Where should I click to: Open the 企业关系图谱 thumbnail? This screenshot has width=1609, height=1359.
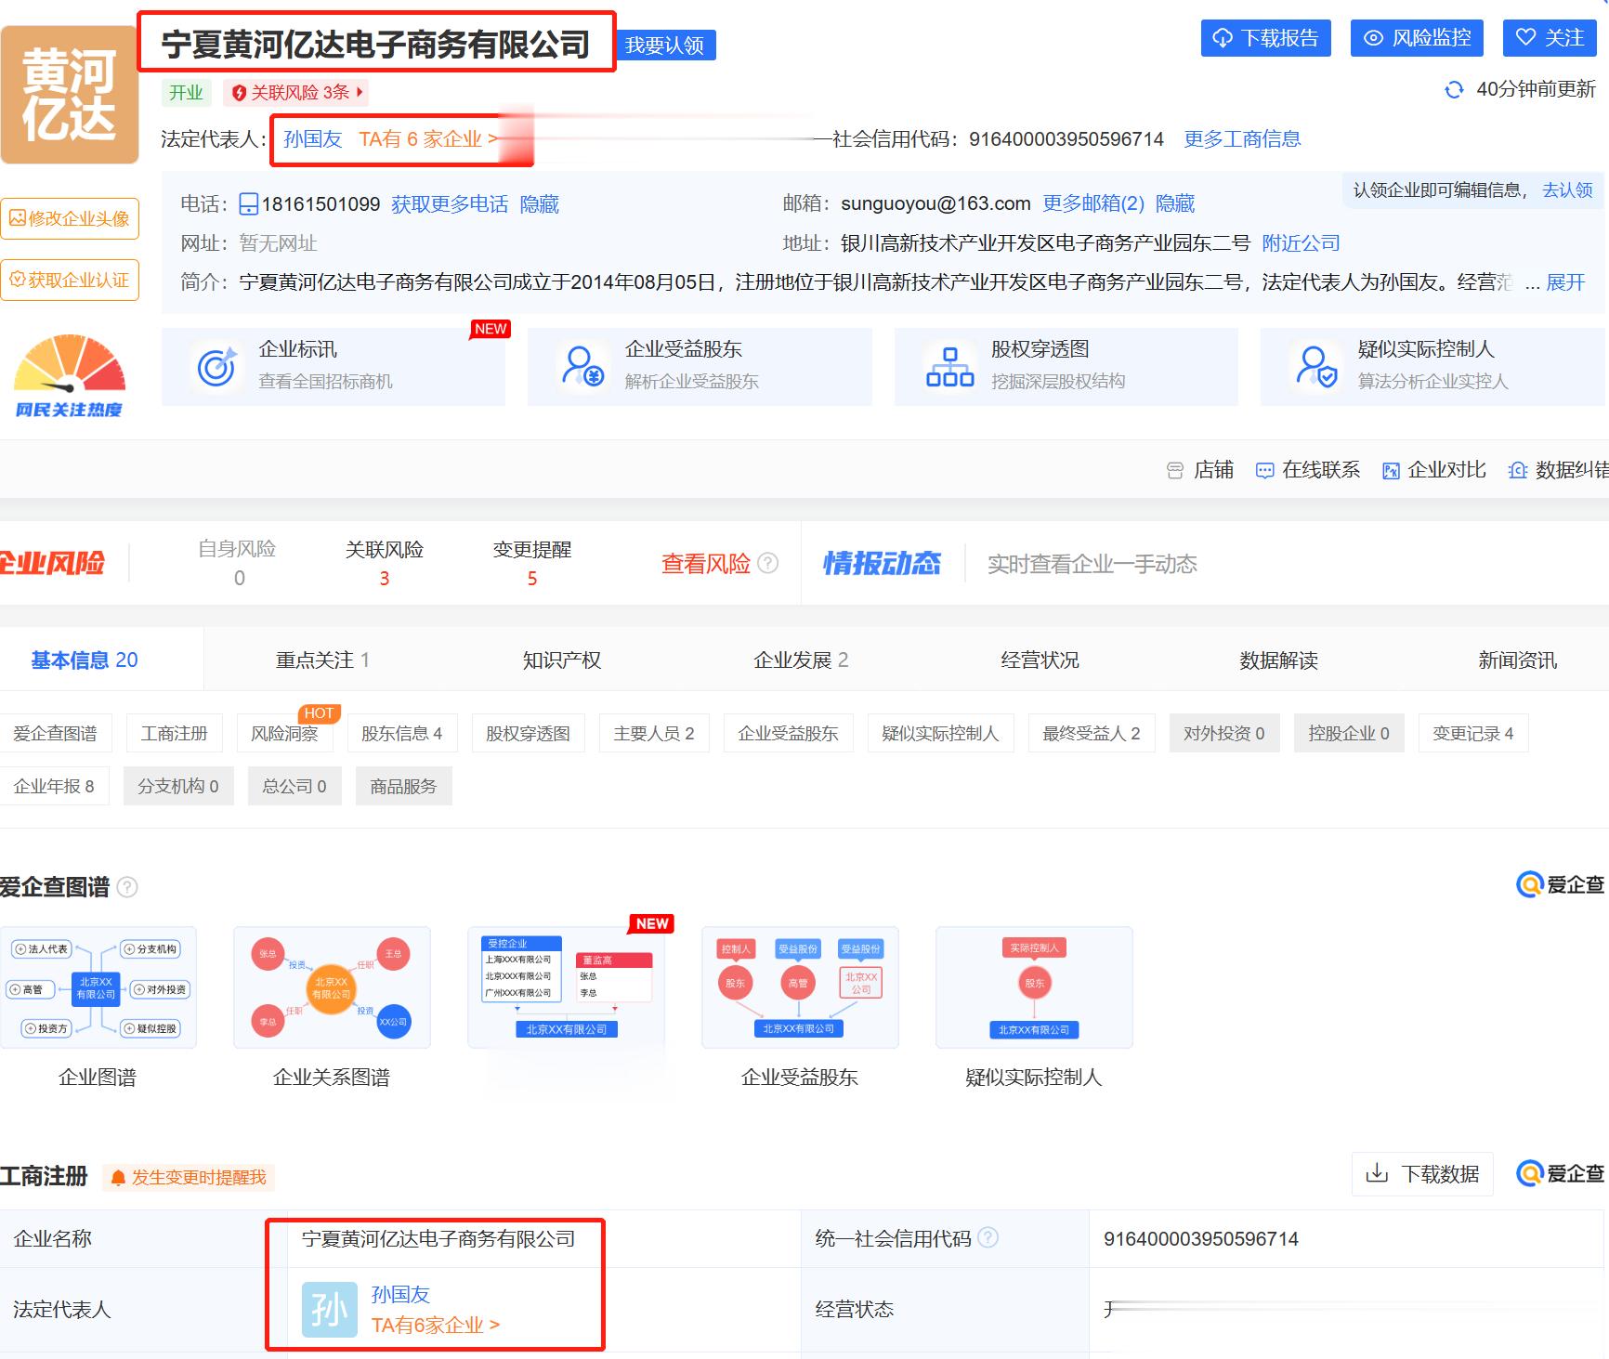click(332, 987)
